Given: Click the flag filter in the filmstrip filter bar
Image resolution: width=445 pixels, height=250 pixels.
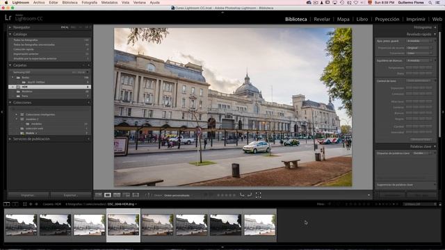Looking at the screenshot, I should pos(330,204).
